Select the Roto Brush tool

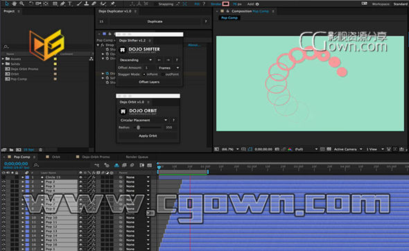tap(103, 3)
